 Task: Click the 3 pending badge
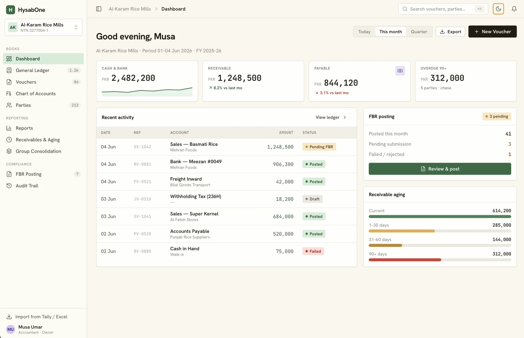tap(497, 117)
